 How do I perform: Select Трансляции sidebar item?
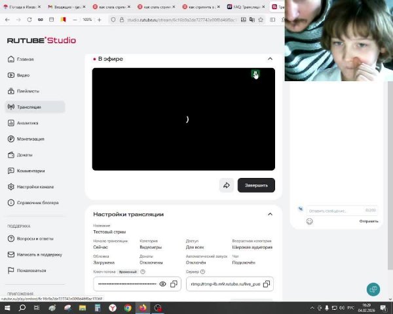point(35,107)
